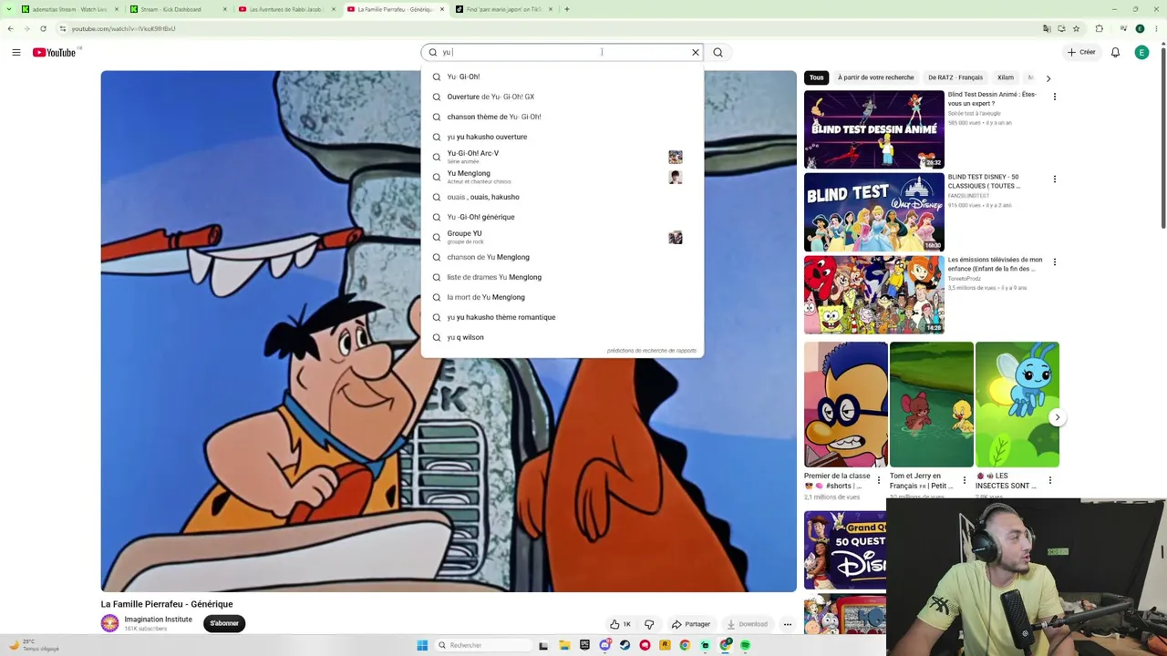The height and width of the screenshot is (656, 1167).
Task: Select the 'De RATZ - Français' chip
Action: [955, 78]
